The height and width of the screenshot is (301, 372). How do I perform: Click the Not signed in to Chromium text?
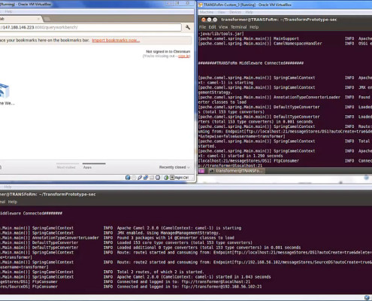[x=168, y=51]
